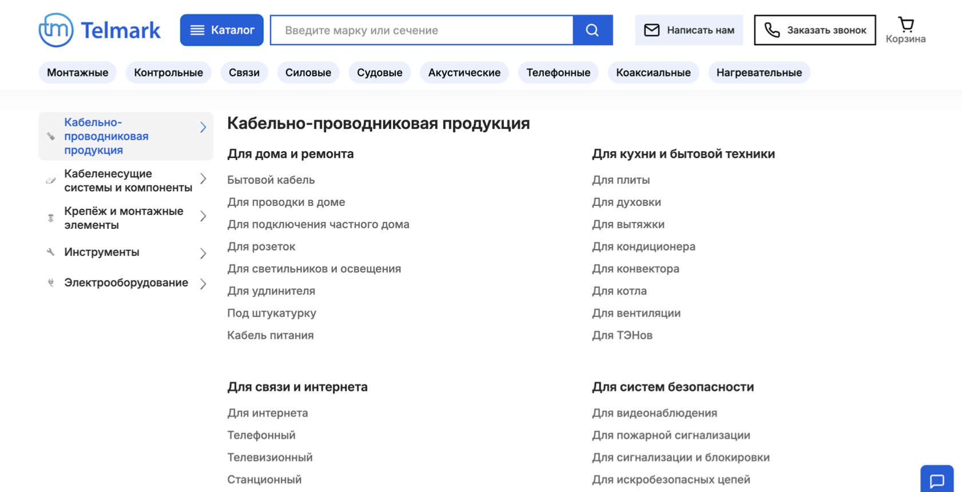Click the plug icon beside Электрооборудование
The image size is (962, 492).
(51, 283)
